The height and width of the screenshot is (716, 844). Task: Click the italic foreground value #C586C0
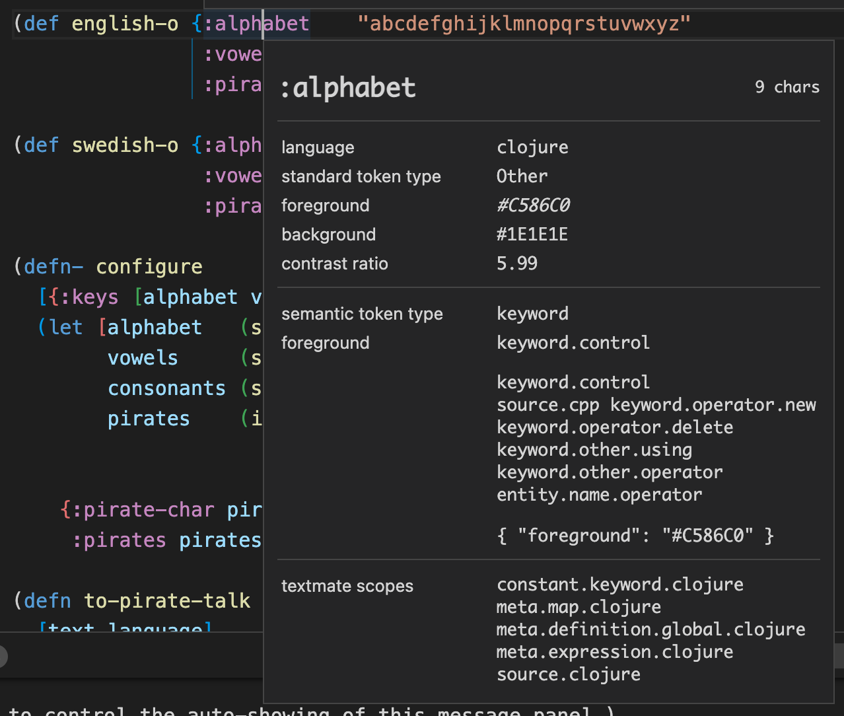533,205
